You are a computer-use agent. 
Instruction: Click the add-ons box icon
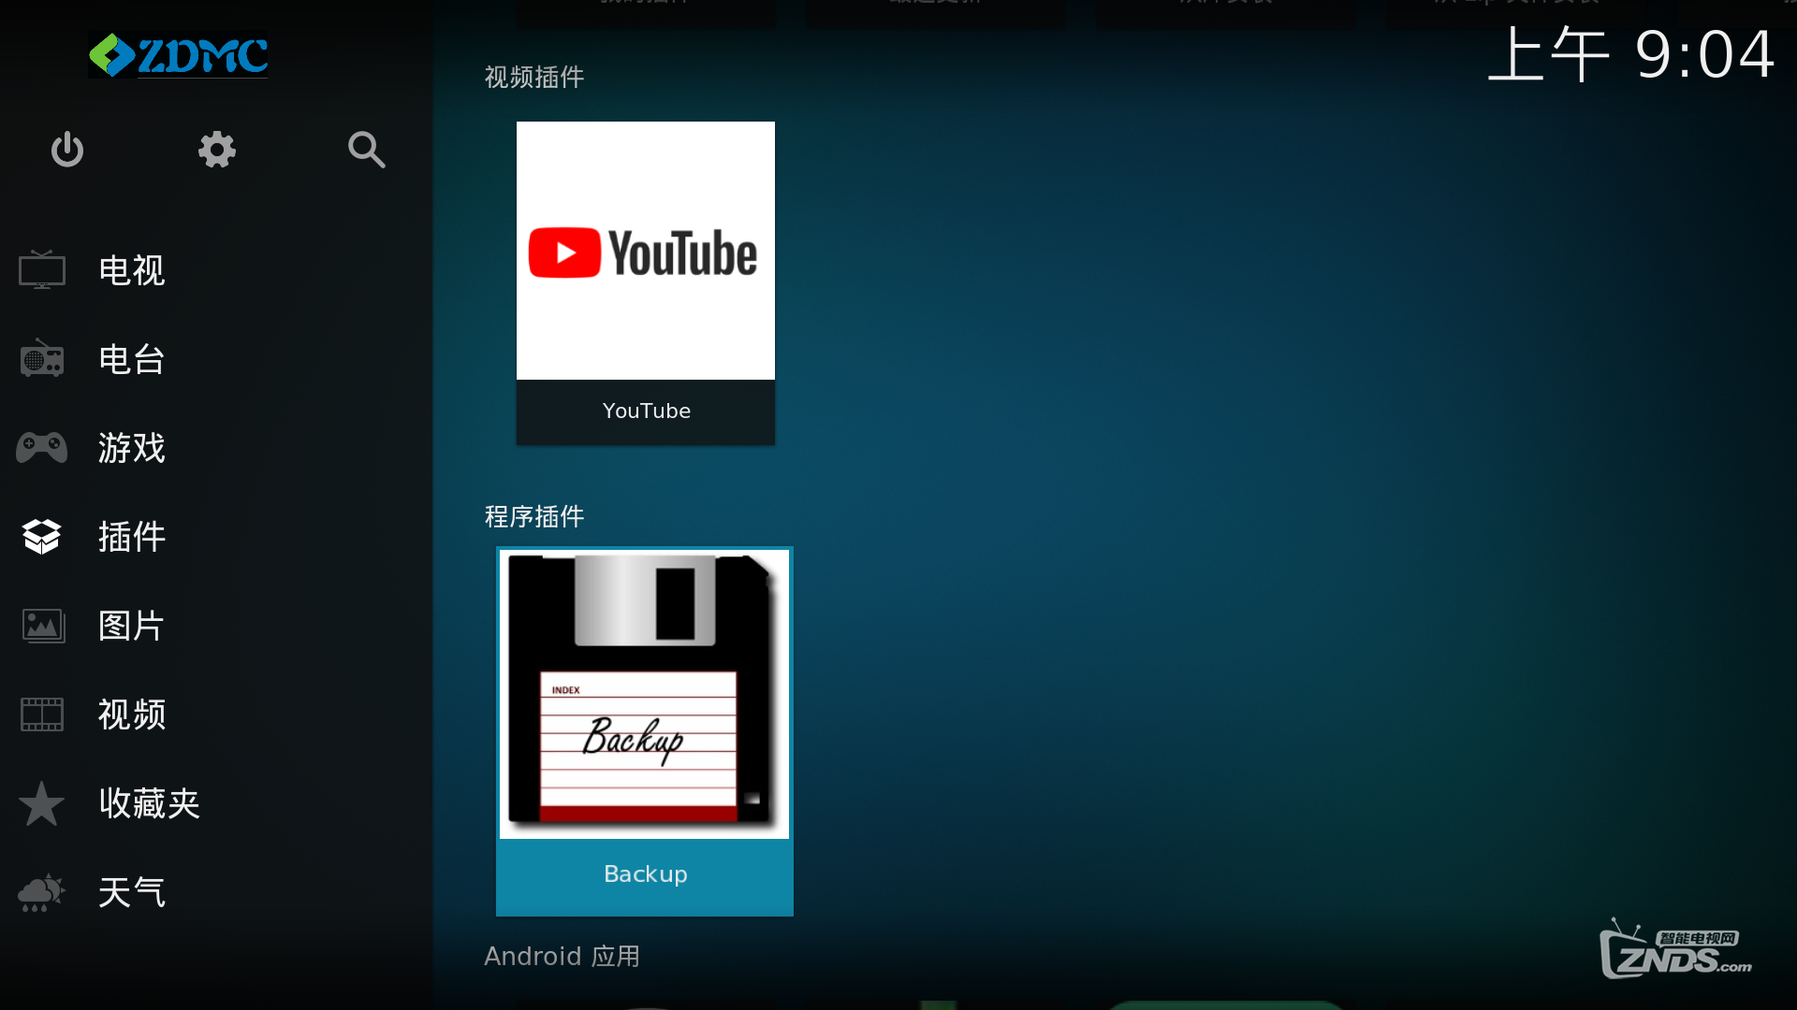pos(42,537)
